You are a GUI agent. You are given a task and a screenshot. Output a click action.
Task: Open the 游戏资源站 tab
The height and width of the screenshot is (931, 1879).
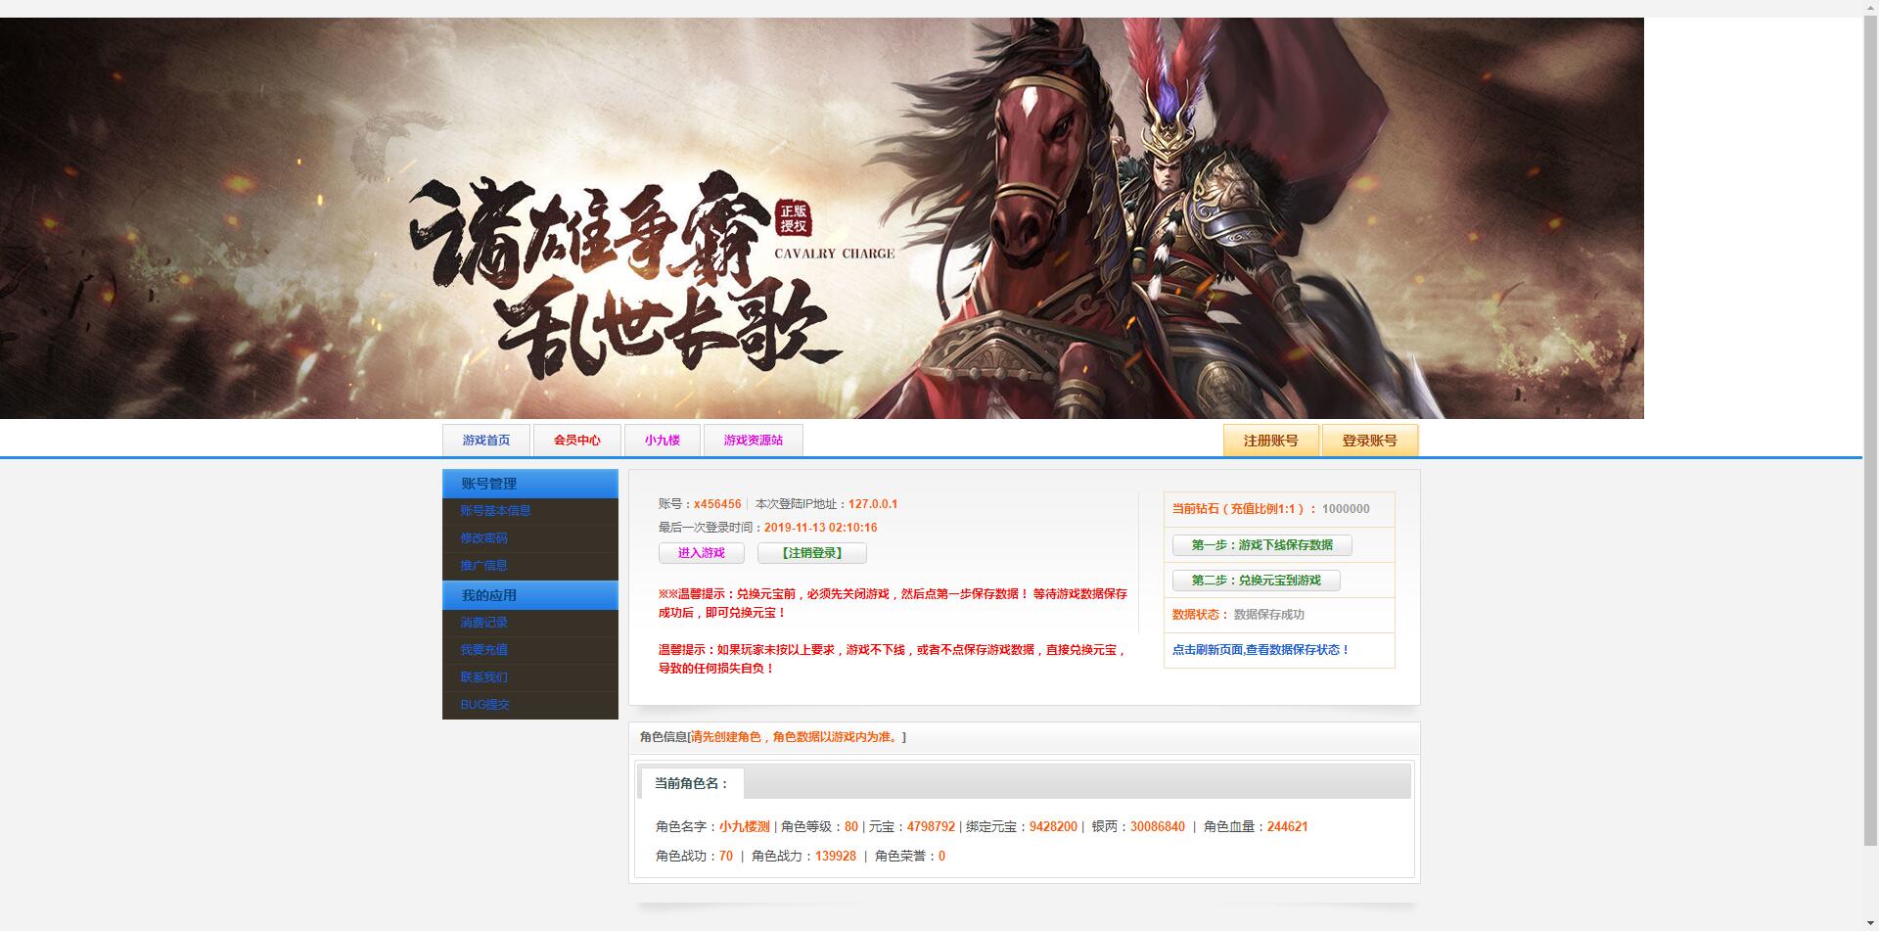[x=754, y=441]
